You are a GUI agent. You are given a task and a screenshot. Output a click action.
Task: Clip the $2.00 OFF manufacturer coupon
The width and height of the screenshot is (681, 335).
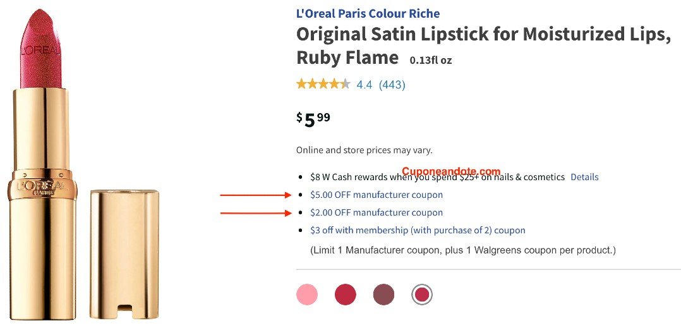tap(377, 213)
